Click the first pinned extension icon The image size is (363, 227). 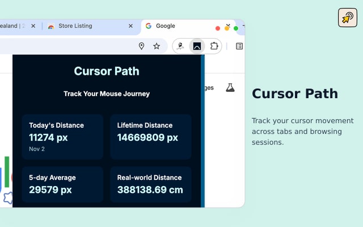(180, 46)
